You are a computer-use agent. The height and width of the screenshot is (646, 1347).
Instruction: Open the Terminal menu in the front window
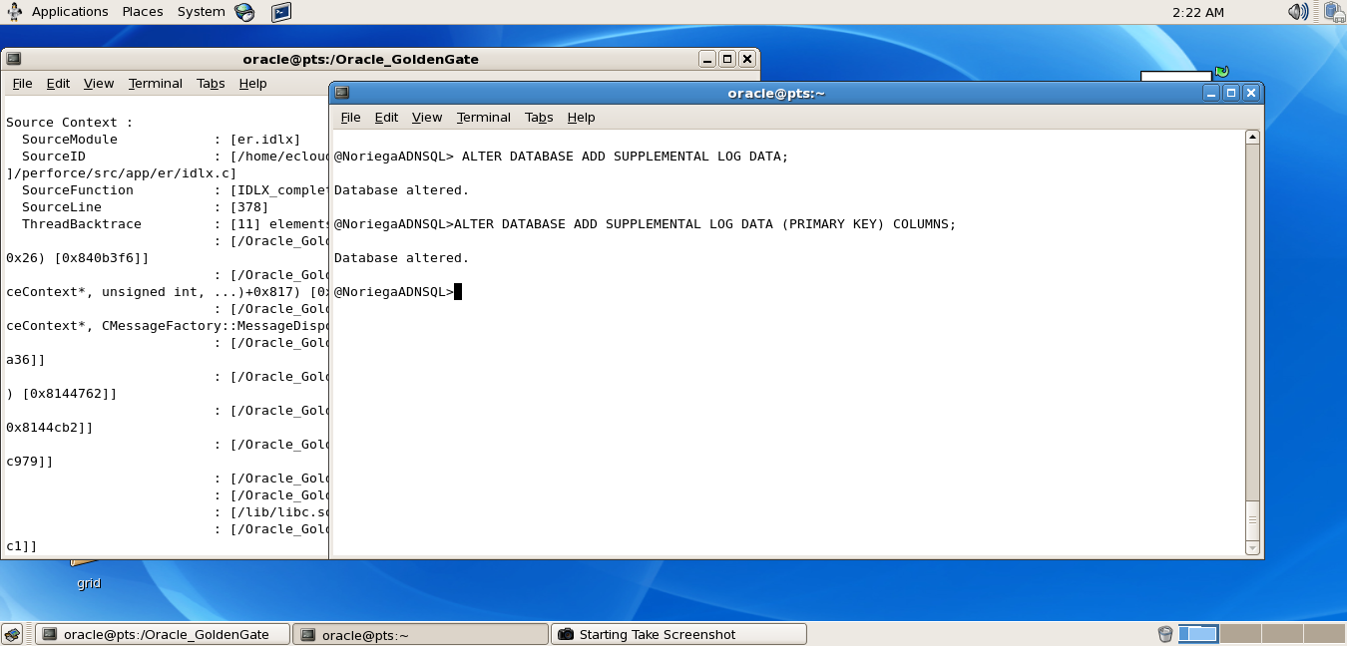click(483, 117)
